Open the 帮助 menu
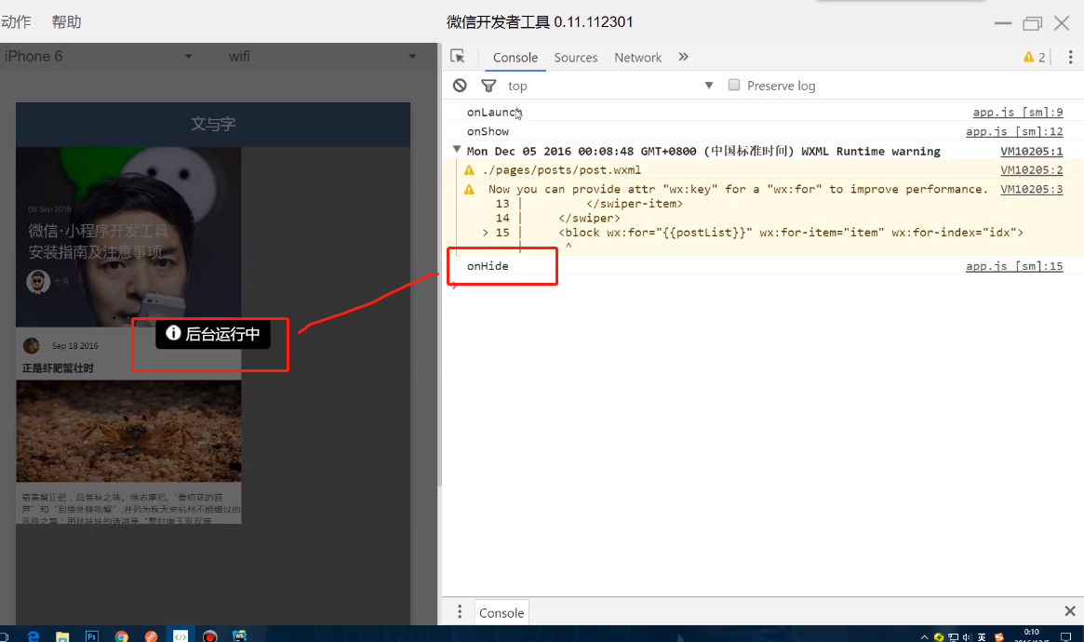 click(66, 22)
